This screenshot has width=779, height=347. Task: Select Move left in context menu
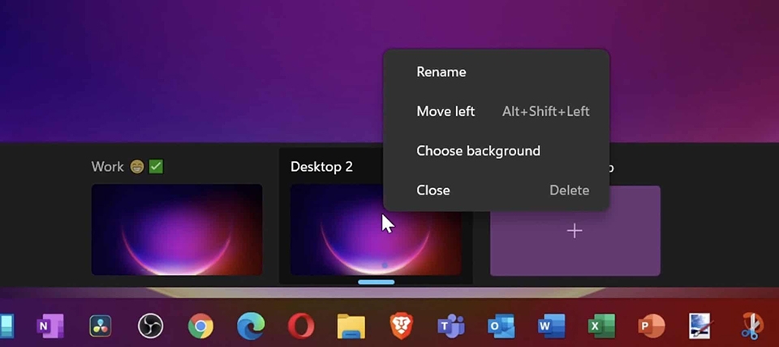497,111
